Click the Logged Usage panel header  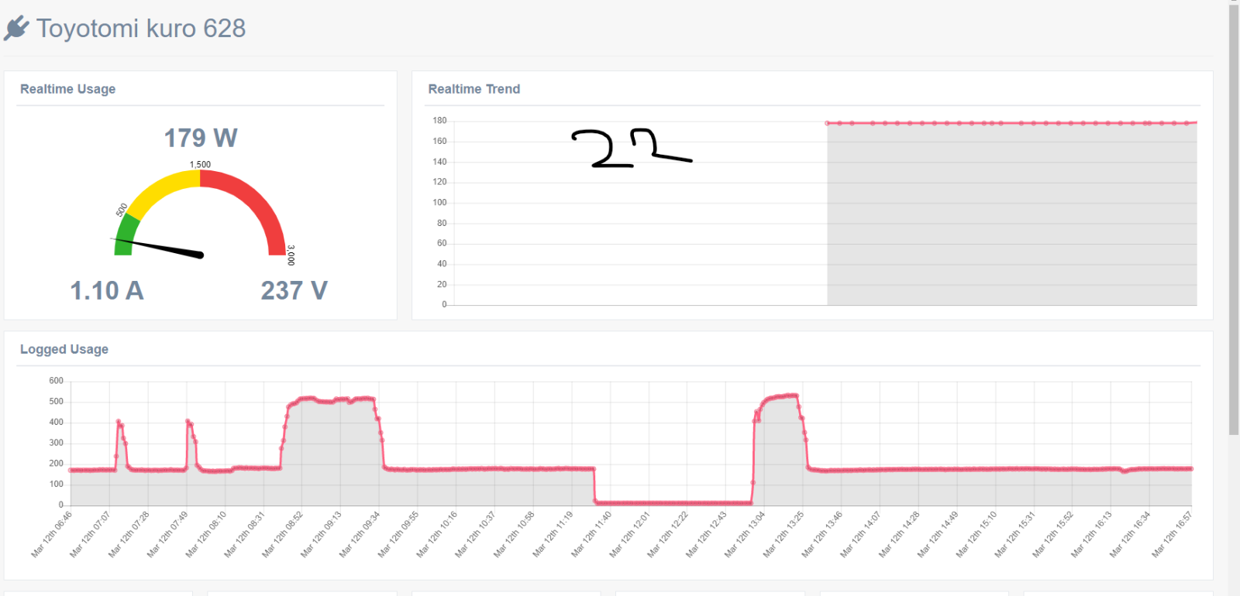tap(64, 349)
